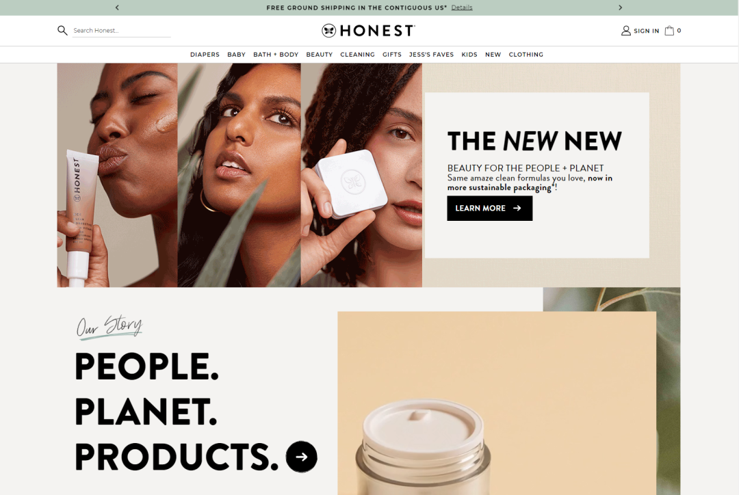Open Jess's Faves category
The width and height of the screenshot is (739, 495).
[431, 55]
